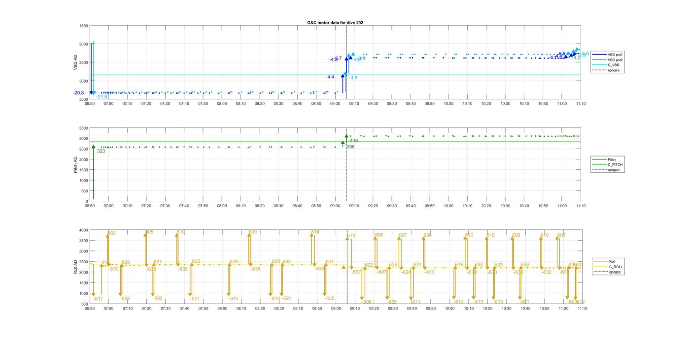The height and width of the screenshot is (341, 690).
Task: Click the '-20.8' data label in VBD plot
Action: click(78, 93)
